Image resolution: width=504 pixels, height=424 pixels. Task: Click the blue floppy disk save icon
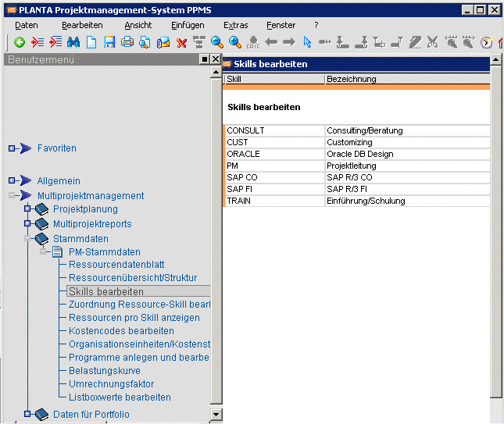click(109, 42)
